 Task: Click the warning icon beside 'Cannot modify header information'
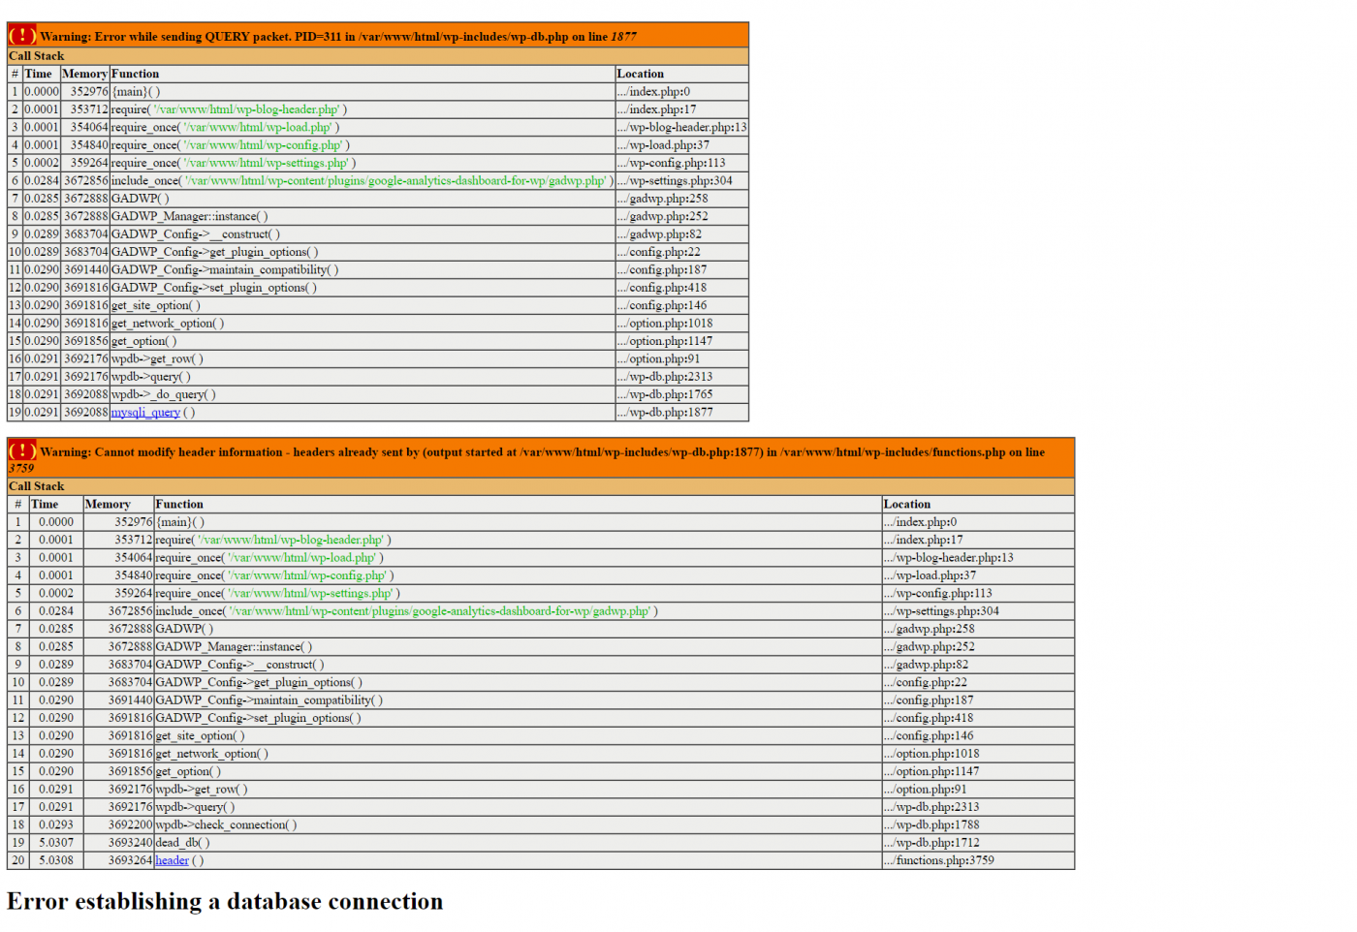coord(22,450)
